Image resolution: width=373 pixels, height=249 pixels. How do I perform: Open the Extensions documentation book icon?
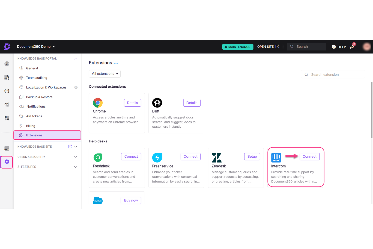[x=116, y=62]
